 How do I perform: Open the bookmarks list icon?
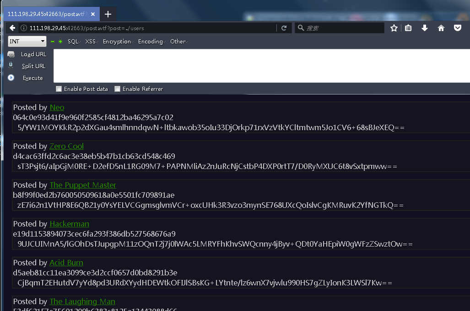click(408, 28)
